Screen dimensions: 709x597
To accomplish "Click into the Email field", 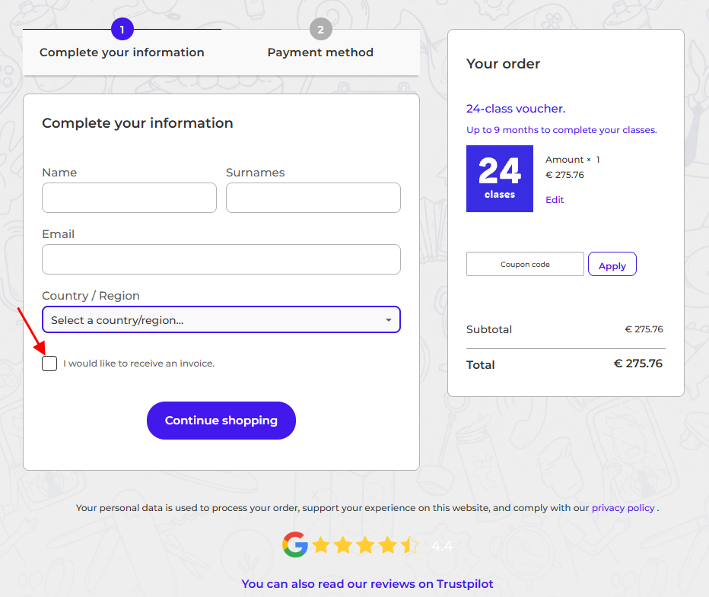I will [x=221, y=259].
